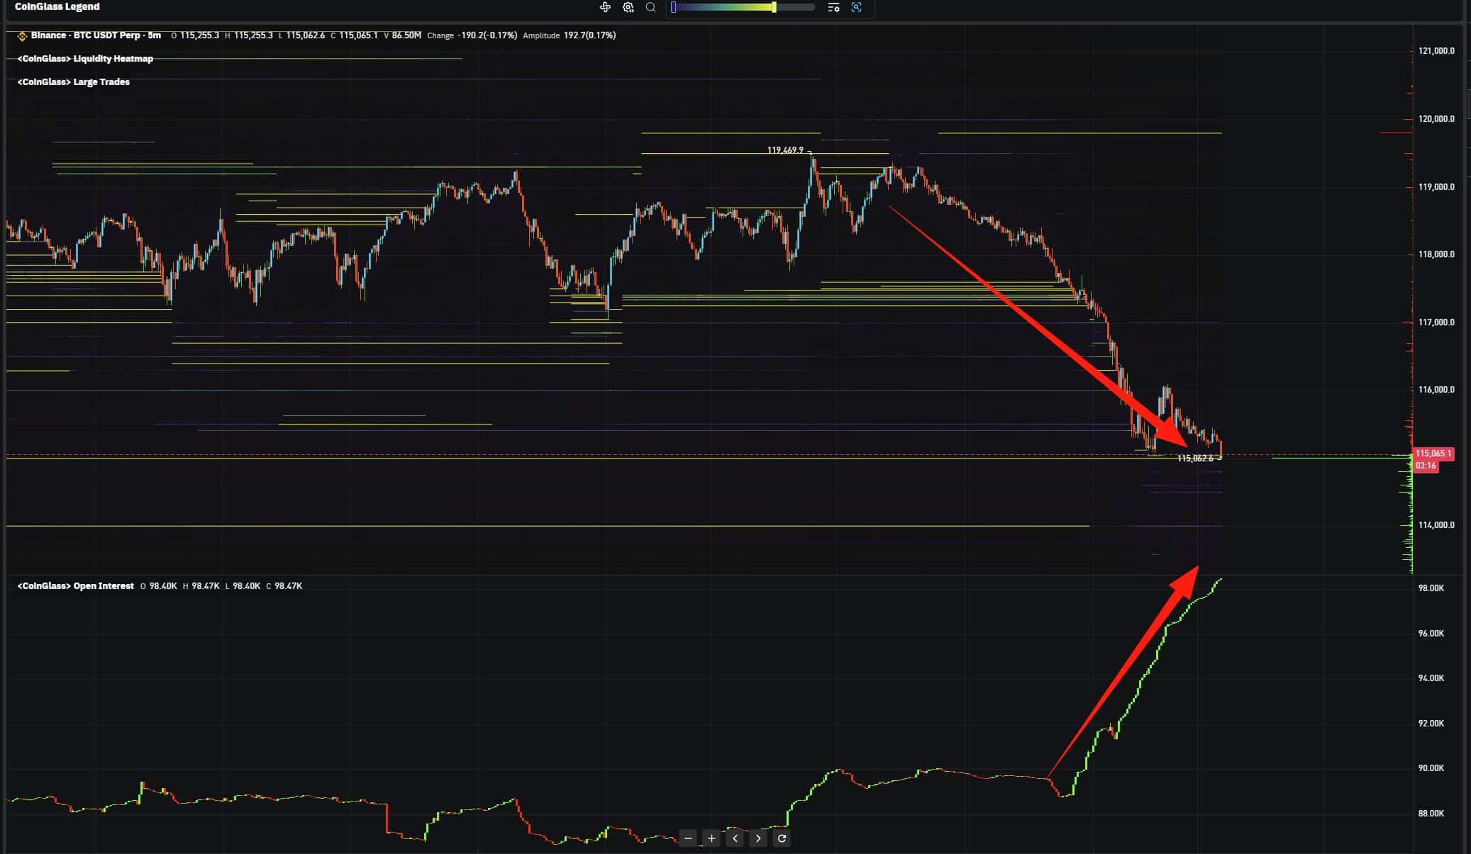Viewport: 1471px width, 854px height.
Task: Click the heatmap lower threshold slider handle
Action: (x=673, y=7)
